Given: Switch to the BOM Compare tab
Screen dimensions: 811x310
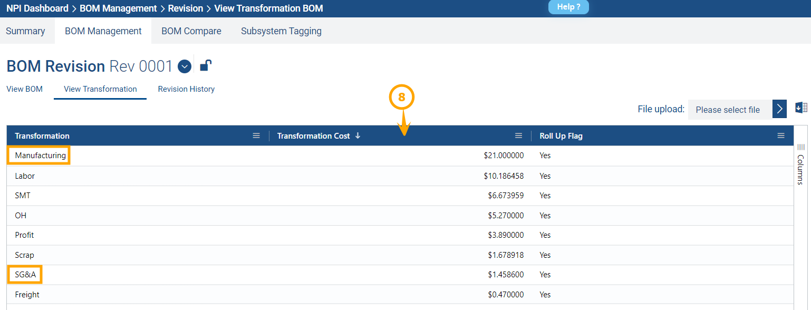Looking at the screenshot, I should tap(191, 31).
